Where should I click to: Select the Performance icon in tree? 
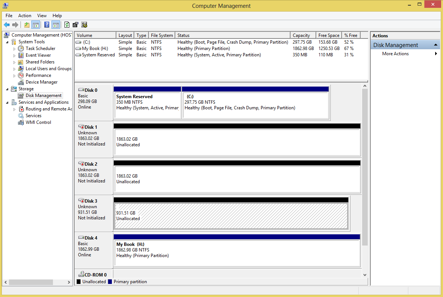click(21, 75)
